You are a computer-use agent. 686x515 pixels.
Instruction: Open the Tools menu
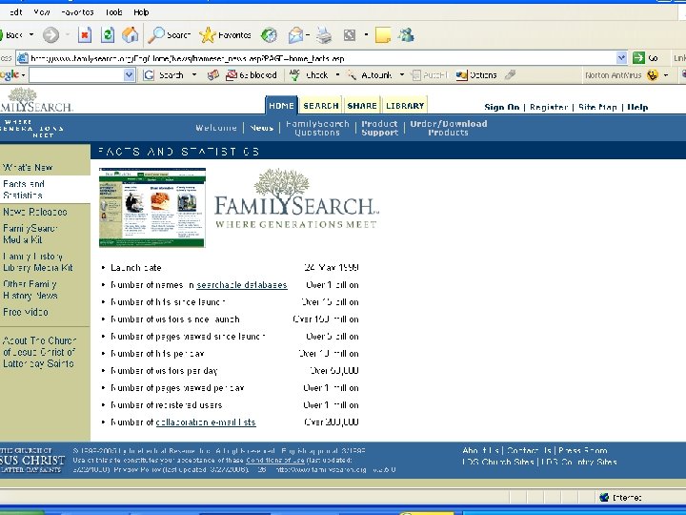pos(113,12)
